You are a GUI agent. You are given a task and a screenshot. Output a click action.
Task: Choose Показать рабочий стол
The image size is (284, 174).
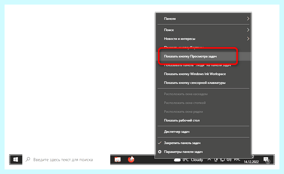click(203, 120)
